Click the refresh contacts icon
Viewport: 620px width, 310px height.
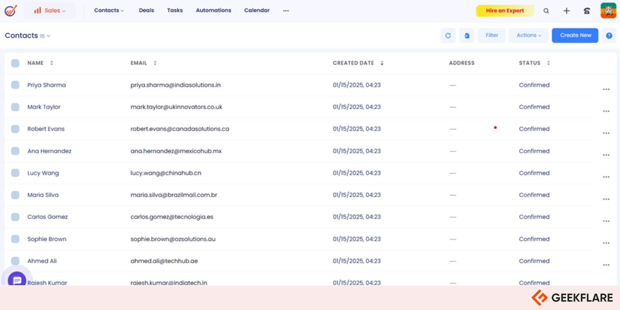[x=448, y=36]
